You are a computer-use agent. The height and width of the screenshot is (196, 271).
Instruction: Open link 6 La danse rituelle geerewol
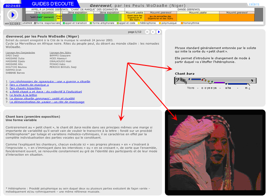42,98
